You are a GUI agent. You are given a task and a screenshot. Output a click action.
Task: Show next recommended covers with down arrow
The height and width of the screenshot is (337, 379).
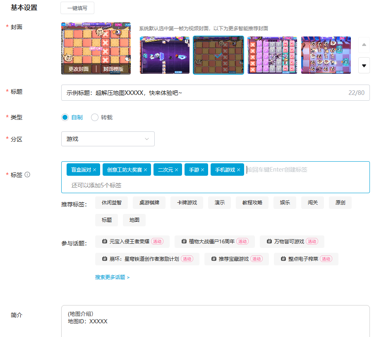[364, 65]
